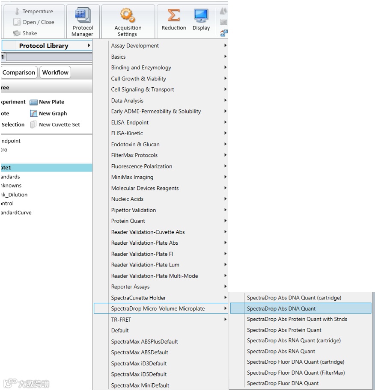Click the Shake plate icon
This screenshot has width=375, height=391.
pos(17,33)
